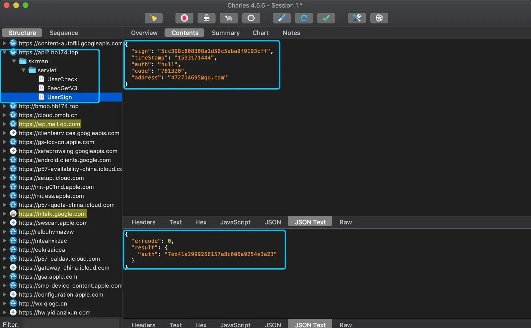
Task: Open the Notes tab
Action: click(291, 33)
